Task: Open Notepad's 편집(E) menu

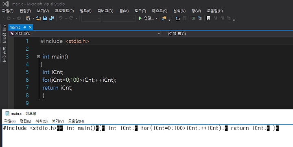Action: [x=25, y=121]
